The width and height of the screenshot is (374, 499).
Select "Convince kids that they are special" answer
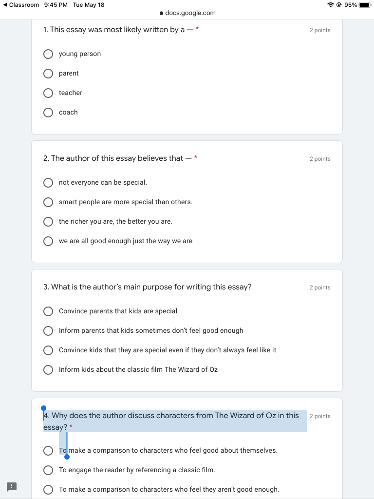click(x=48, y=350)
